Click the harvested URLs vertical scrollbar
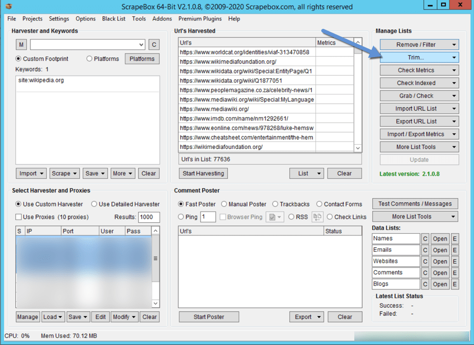Viewport: 474px width, 345px height. click(x=358, y=95)
